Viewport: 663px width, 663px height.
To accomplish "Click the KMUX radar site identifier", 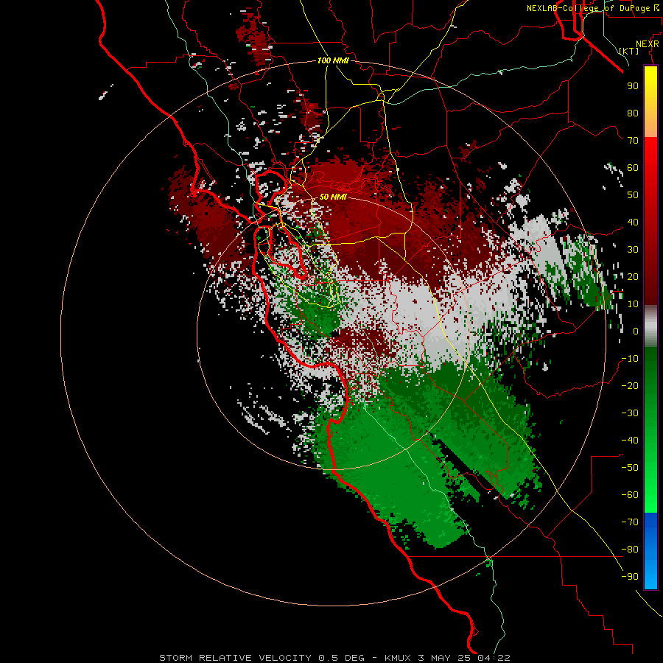I will pyautogui.click(x=399, y=658).
